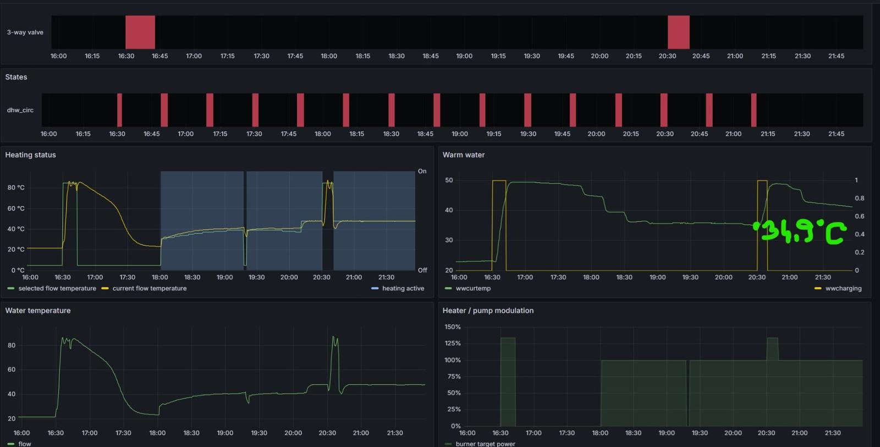This screenshot has height=447, width=880.
Task: Click the burner target power legend swatch
Action: point(448,444)
